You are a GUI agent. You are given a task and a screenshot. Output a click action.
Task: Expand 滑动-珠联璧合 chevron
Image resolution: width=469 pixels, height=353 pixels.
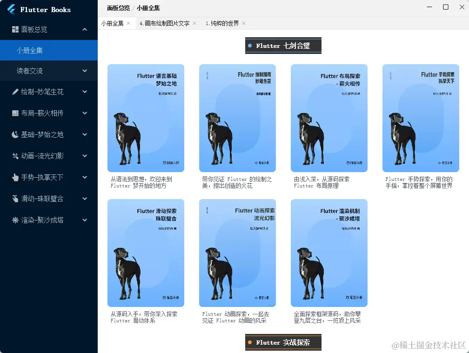tap(85, 199)
